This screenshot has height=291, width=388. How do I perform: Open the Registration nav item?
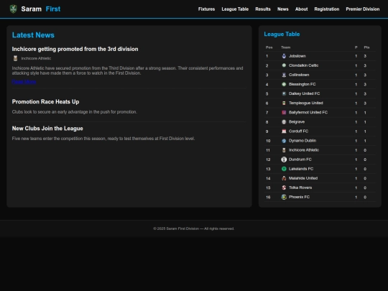pos(327,9)
